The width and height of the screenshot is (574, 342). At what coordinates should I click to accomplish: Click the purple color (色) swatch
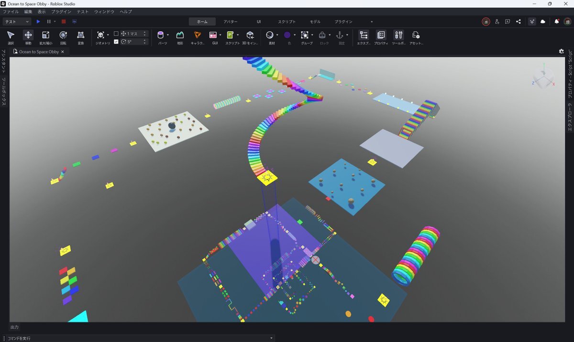287,35
